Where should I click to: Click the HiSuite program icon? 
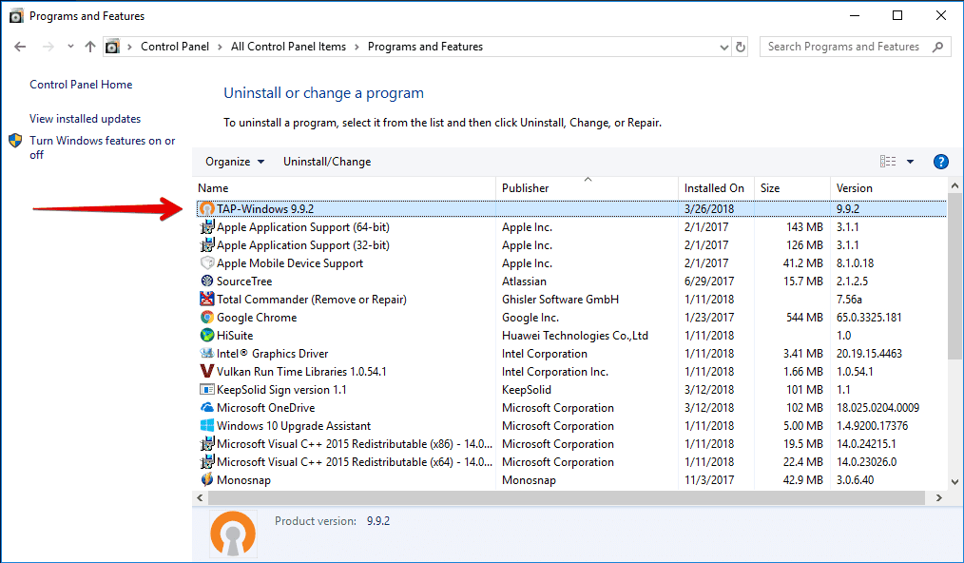click(206, 335)
